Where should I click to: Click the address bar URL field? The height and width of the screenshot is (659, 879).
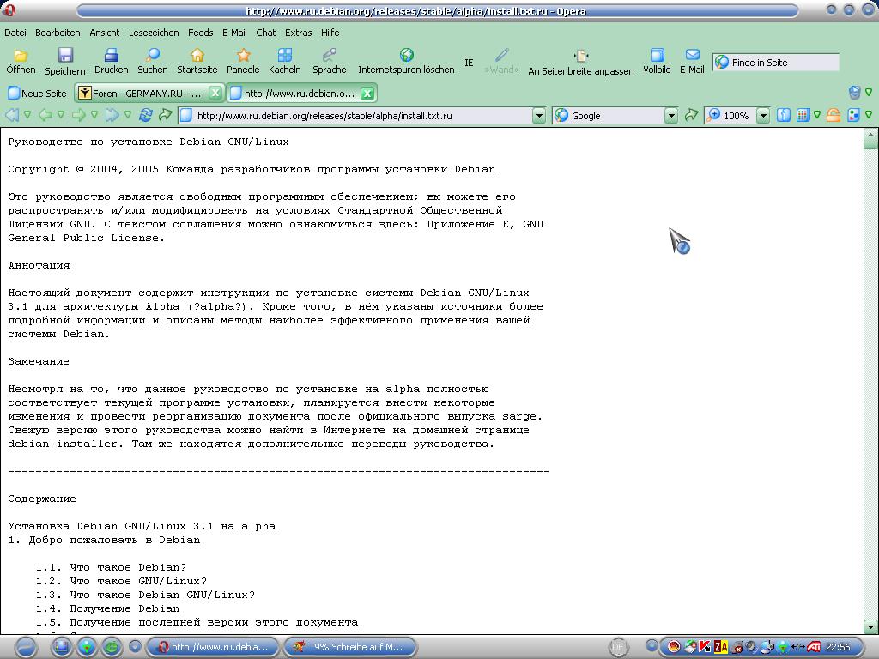tap(362, 116)
